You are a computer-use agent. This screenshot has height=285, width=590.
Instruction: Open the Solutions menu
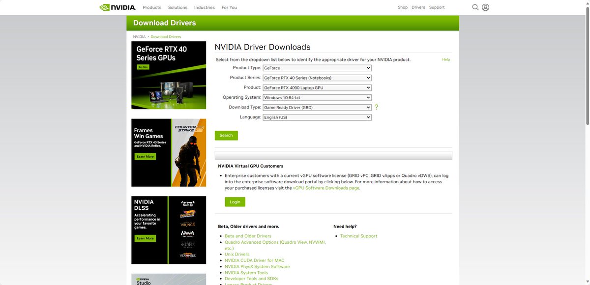click(177, 7)
